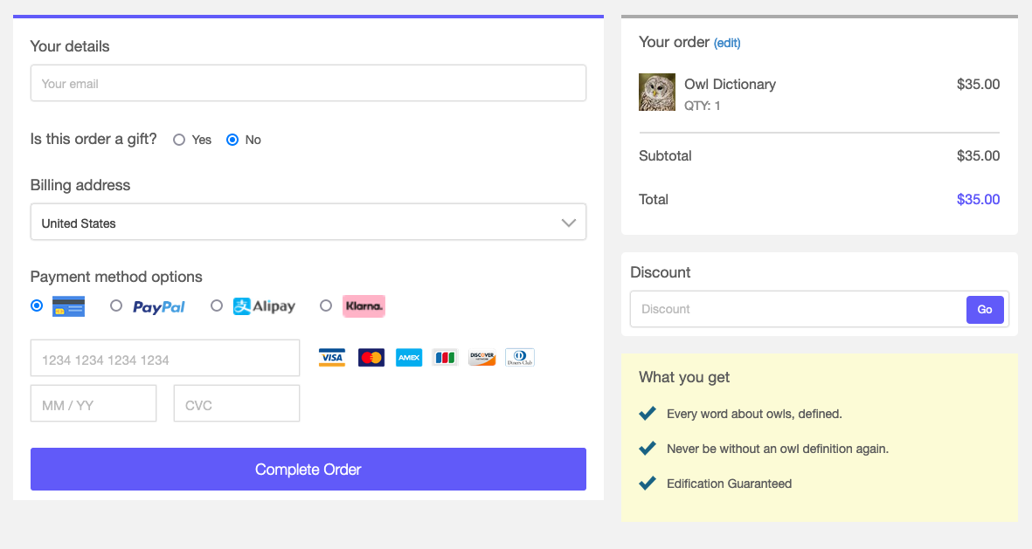Click the Diners Club icon

tap(520, 358)
